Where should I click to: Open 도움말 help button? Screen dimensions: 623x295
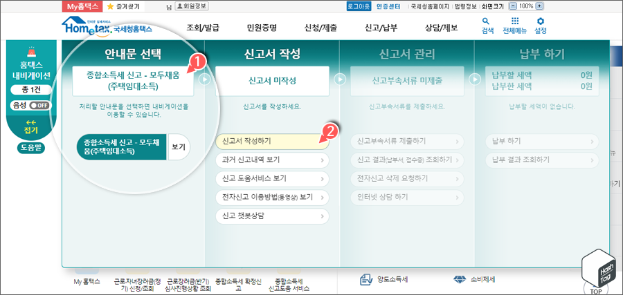[x=31, y=148]
